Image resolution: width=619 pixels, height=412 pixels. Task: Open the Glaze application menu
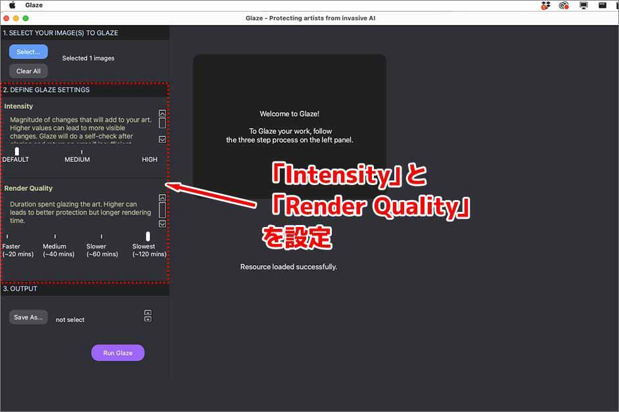pos(34,5)
